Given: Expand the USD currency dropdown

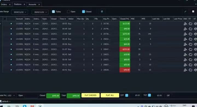Looking at the screenshot, I should (11, 96).
